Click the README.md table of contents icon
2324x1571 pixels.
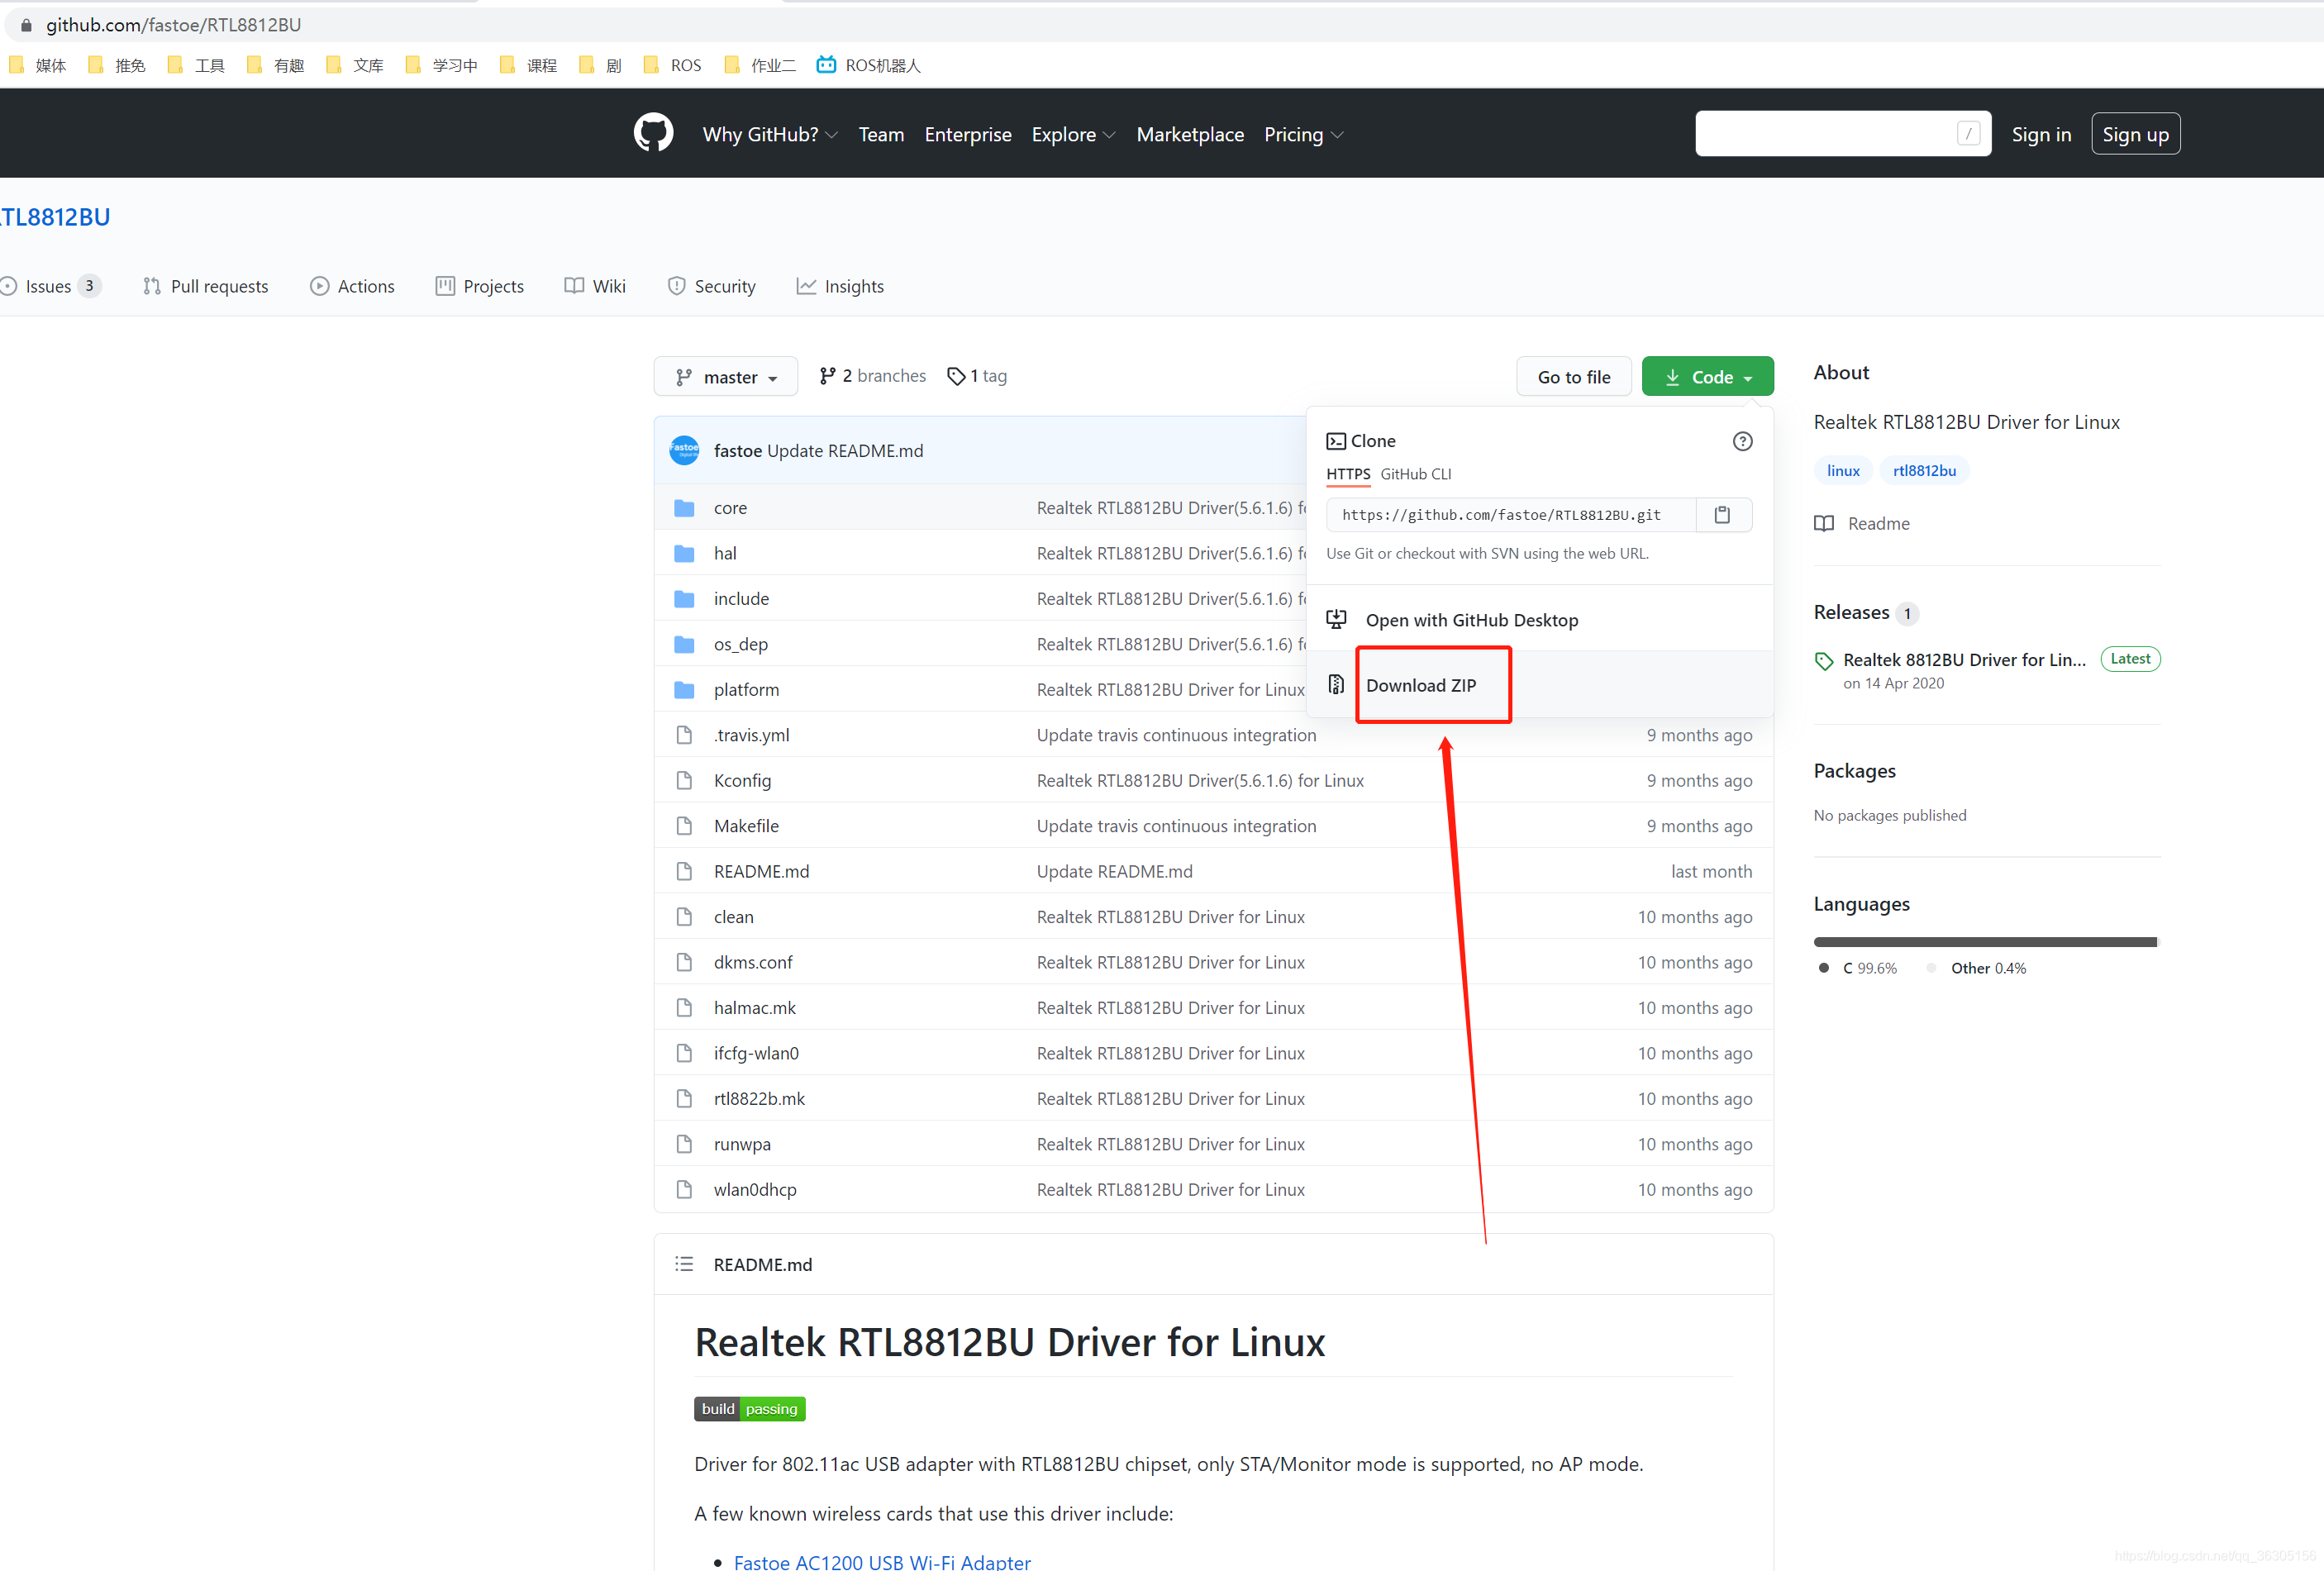tap(684, 1264)
